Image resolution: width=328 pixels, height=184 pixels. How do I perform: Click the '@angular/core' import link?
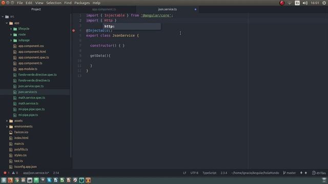tap(156, 15)
